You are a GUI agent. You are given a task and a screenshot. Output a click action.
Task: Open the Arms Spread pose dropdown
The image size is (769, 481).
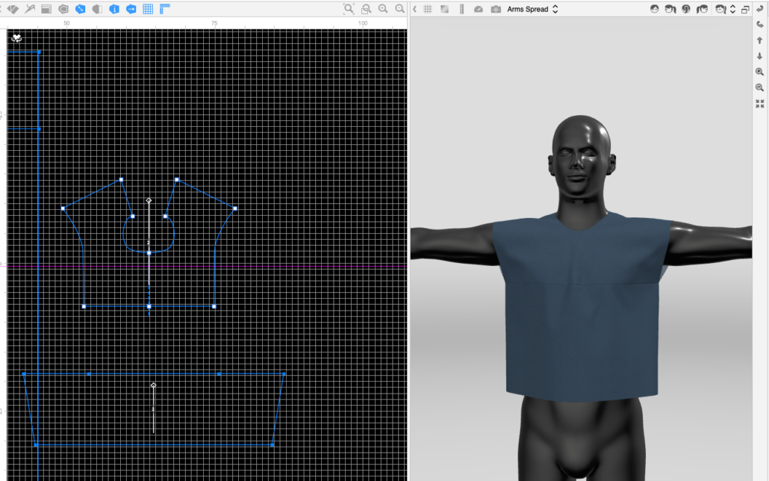click(x=530, y=9)
